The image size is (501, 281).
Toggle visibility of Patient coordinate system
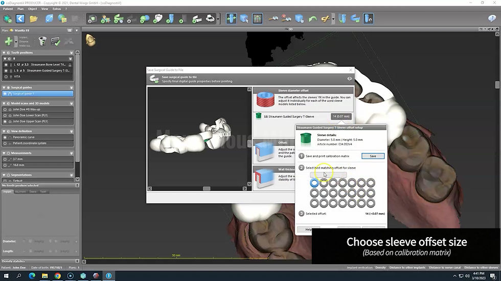click(5, 143)
